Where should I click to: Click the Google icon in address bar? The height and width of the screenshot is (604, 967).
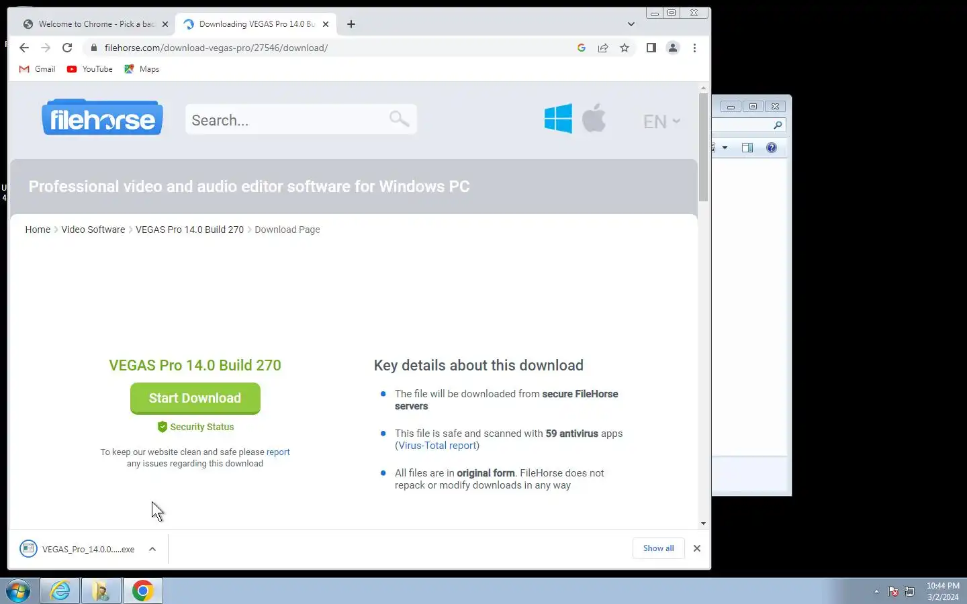[582, 48]
